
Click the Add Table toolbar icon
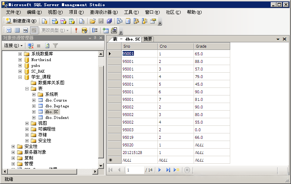[106, 30]
